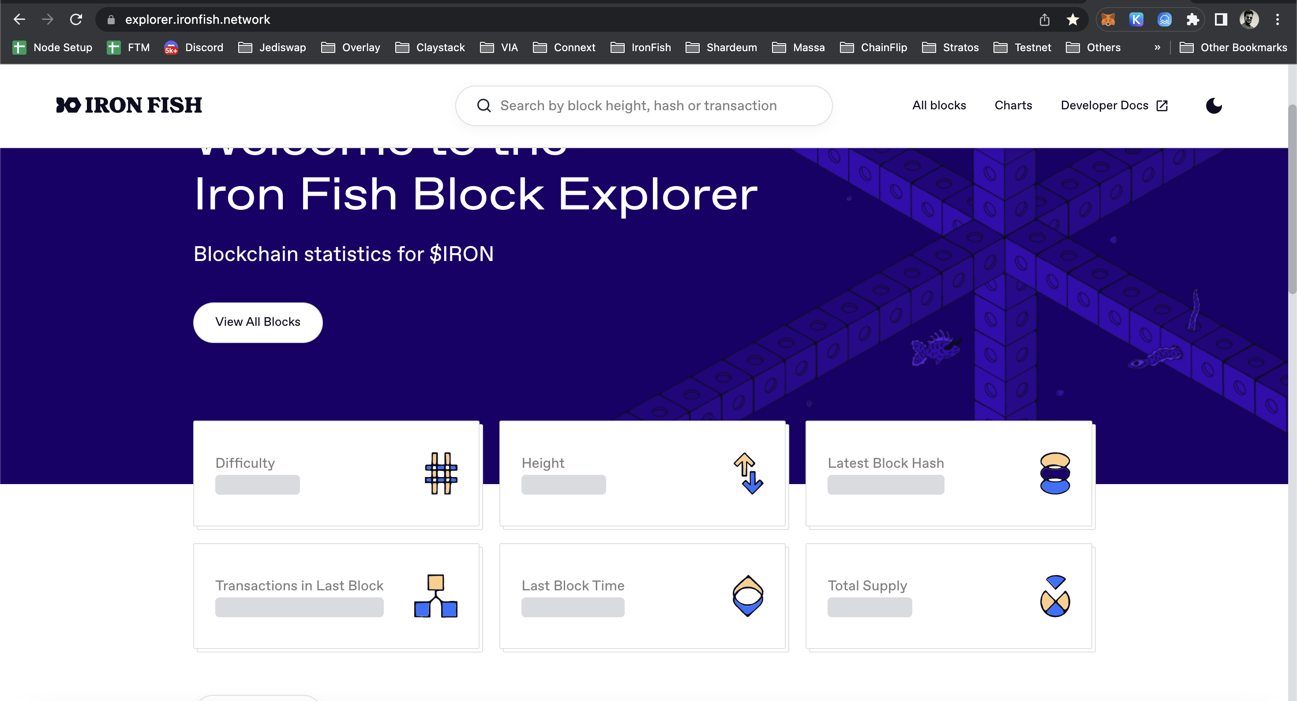Image resolution: width=1297 pixels, height=701 pixels.
Task: Click the Developer Docs external link icon
Action: [1162, 105]
